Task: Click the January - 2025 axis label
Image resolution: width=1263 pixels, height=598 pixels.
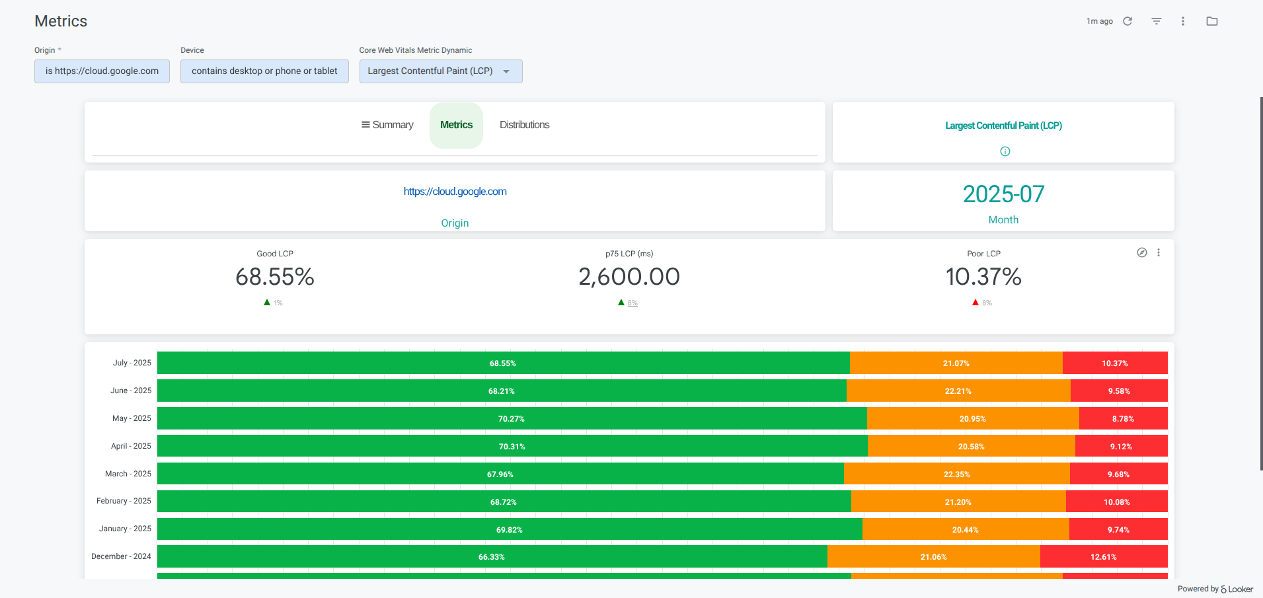Action: (125, 529)
